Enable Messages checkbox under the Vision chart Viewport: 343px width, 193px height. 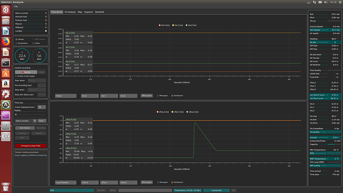pos(158,96)
